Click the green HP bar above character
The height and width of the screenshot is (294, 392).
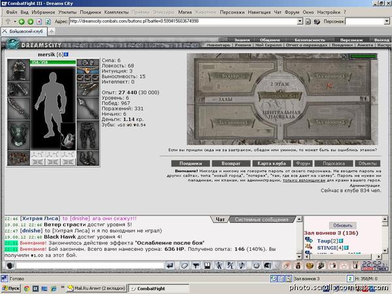(53, 62)
